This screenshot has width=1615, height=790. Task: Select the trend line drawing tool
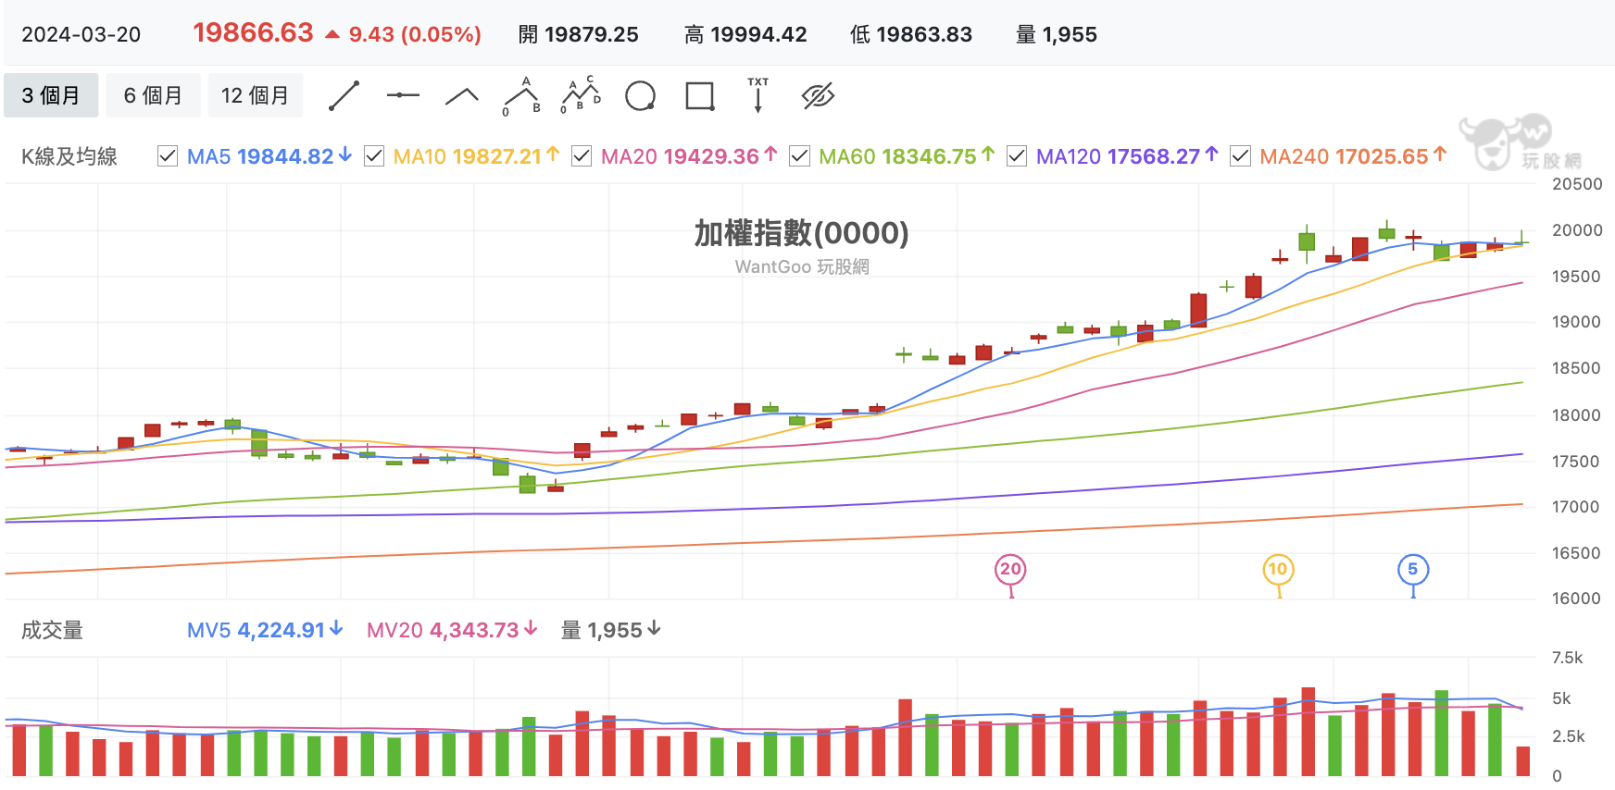click(344, 96)
